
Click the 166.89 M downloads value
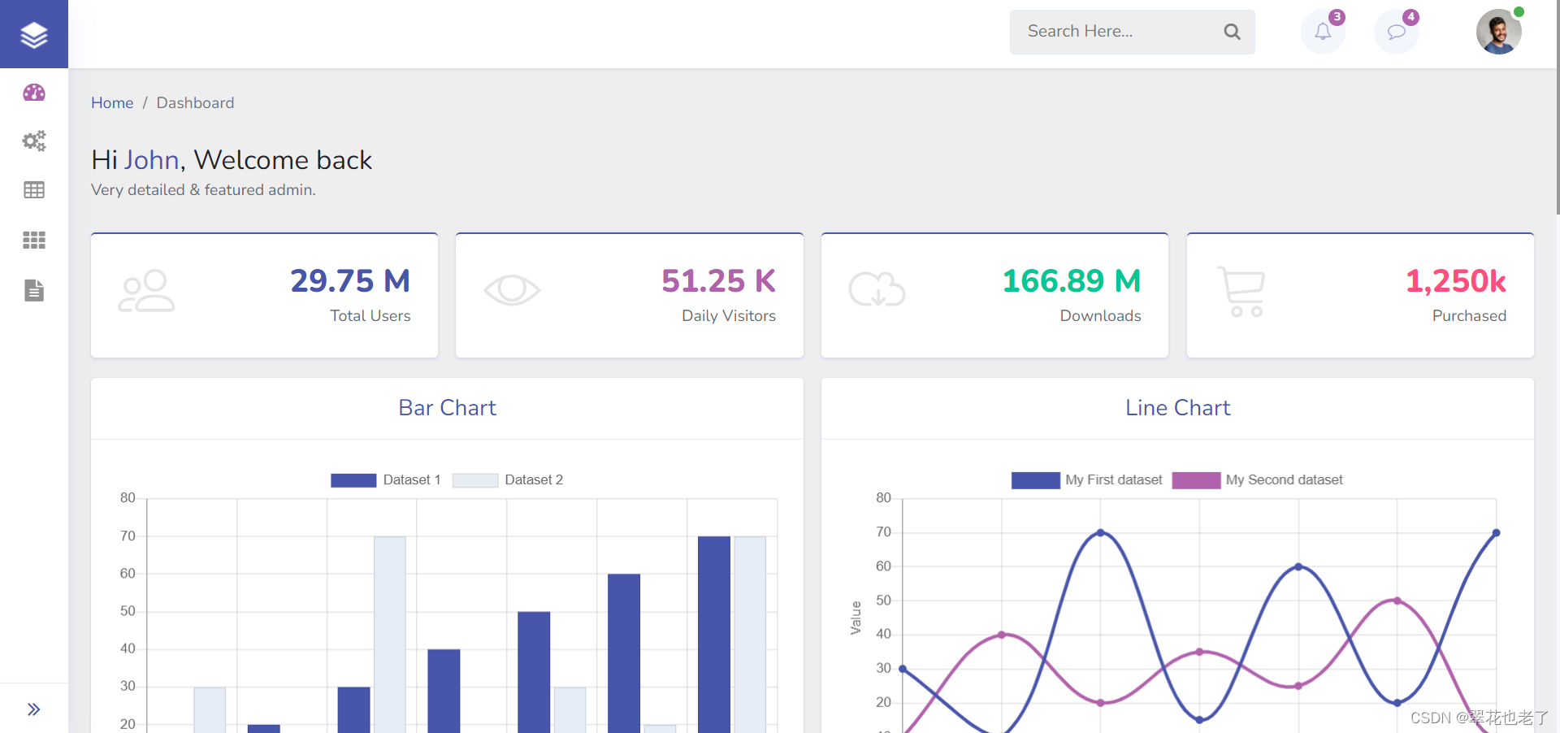click(1072, 281)
